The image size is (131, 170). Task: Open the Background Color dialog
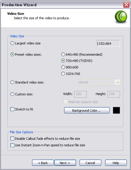pos(87,110)
